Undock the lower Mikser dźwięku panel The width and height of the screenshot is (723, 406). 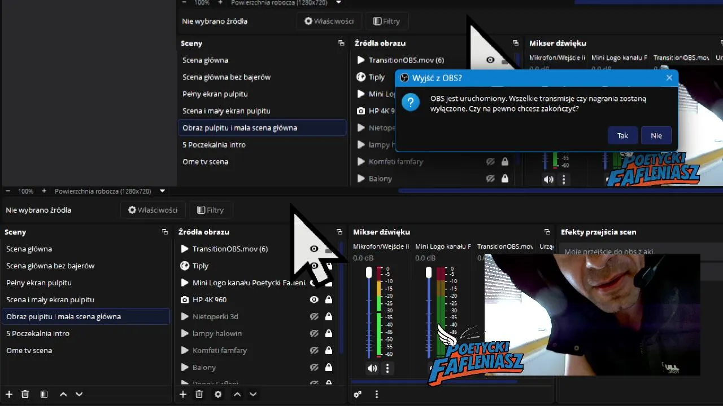click(547, 232)
